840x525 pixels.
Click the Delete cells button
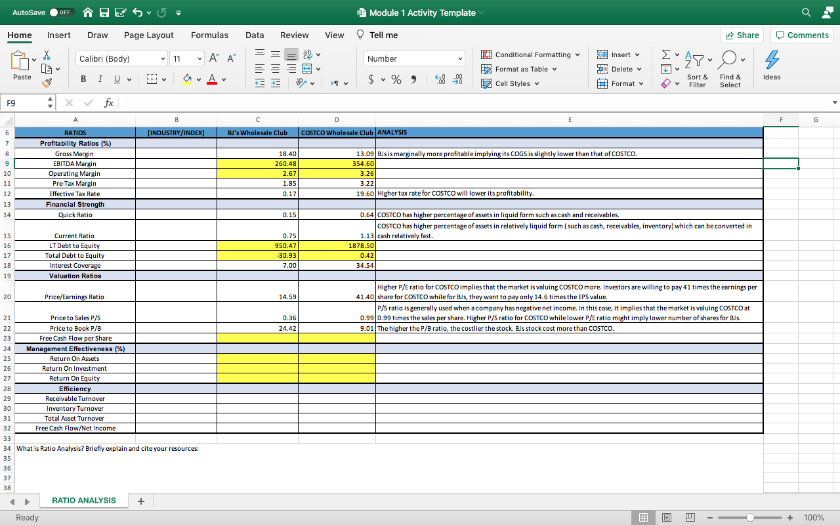(x=619, y=69)
